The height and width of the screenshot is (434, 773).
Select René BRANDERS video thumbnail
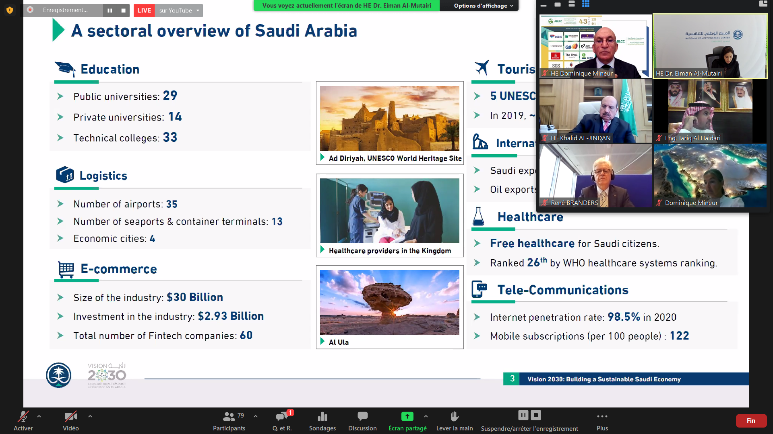(595, 176)
